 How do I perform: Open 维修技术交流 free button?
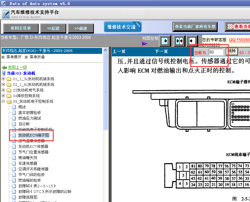[x=123, y=27]
